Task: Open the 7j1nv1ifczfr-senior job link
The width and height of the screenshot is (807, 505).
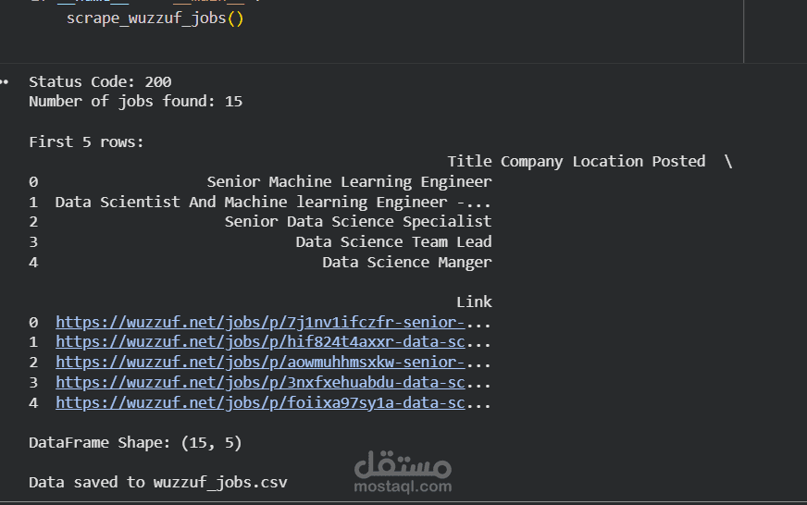Action: click(x=260, y=323)
